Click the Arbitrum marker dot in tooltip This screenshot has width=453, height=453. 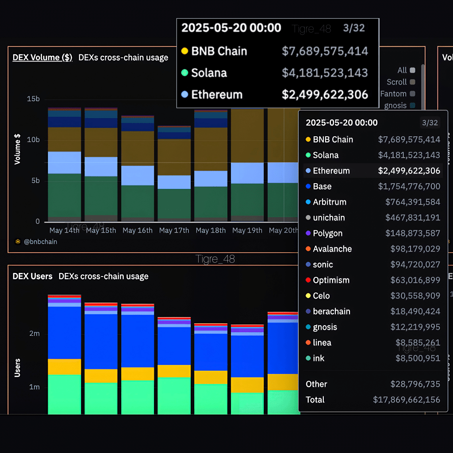[308, 202]
